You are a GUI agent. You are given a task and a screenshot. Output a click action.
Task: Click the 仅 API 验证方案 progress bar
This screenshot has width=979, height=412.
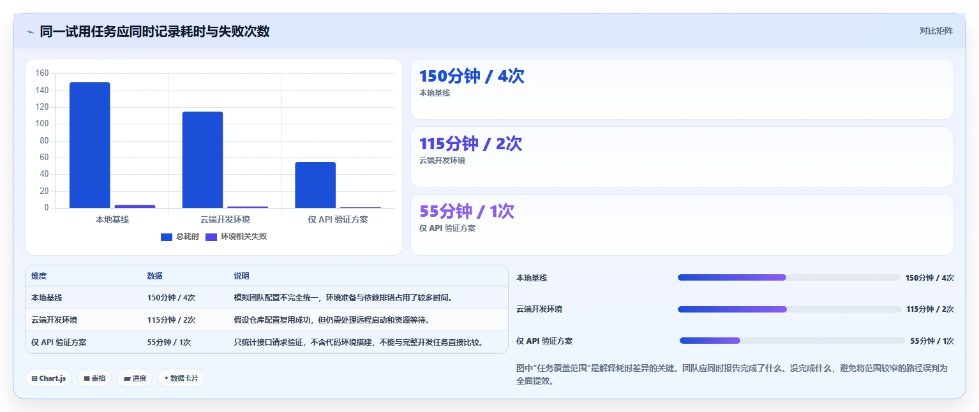pyautogui.click(x=792, y=341)
